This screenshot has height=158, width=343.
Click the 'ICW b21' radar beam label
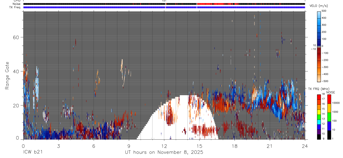point(33,152)
